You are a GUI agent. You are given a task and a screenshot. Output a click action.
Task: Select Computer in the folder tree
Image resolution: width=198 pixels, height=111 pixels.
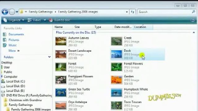11,77
